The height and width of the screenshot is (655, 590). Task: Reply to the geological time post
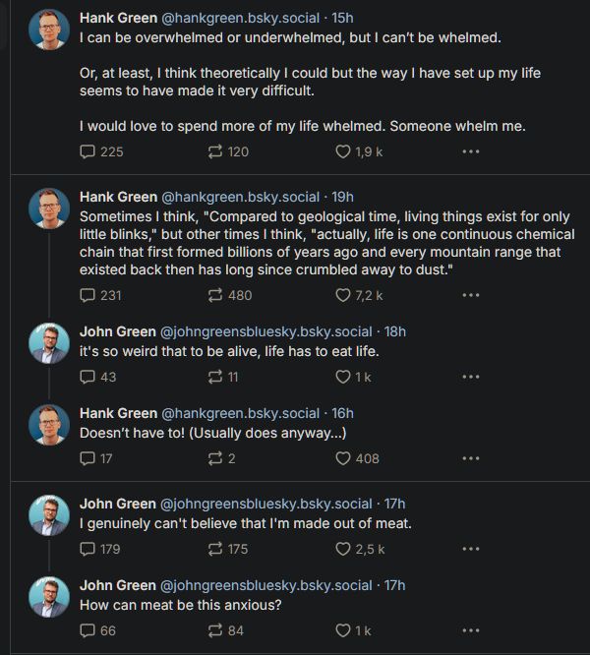click(88, 295)
